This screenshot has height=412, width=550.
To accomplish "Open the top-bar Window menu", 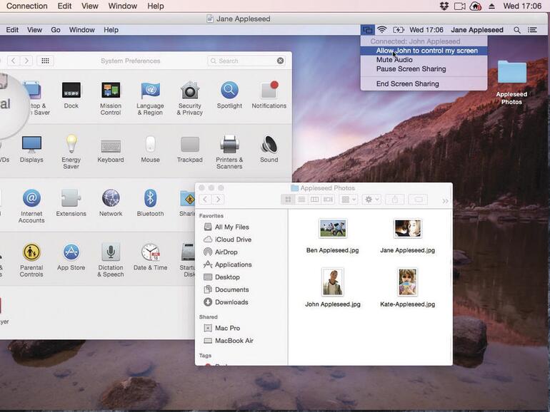I will pos(122,6).
